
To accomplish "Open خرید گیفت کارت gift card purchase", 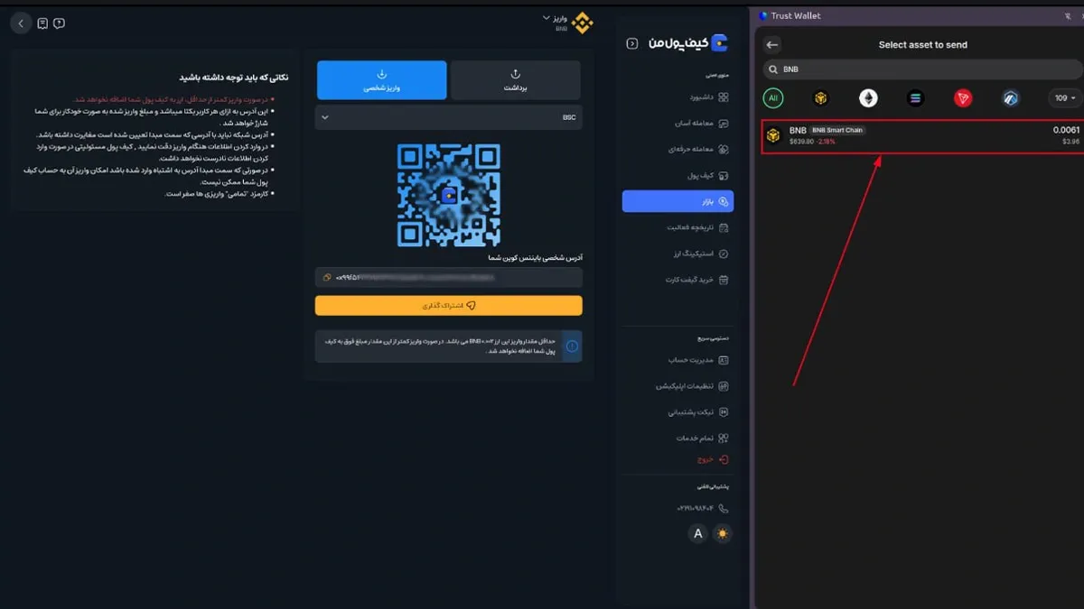I will pos(696,281).
